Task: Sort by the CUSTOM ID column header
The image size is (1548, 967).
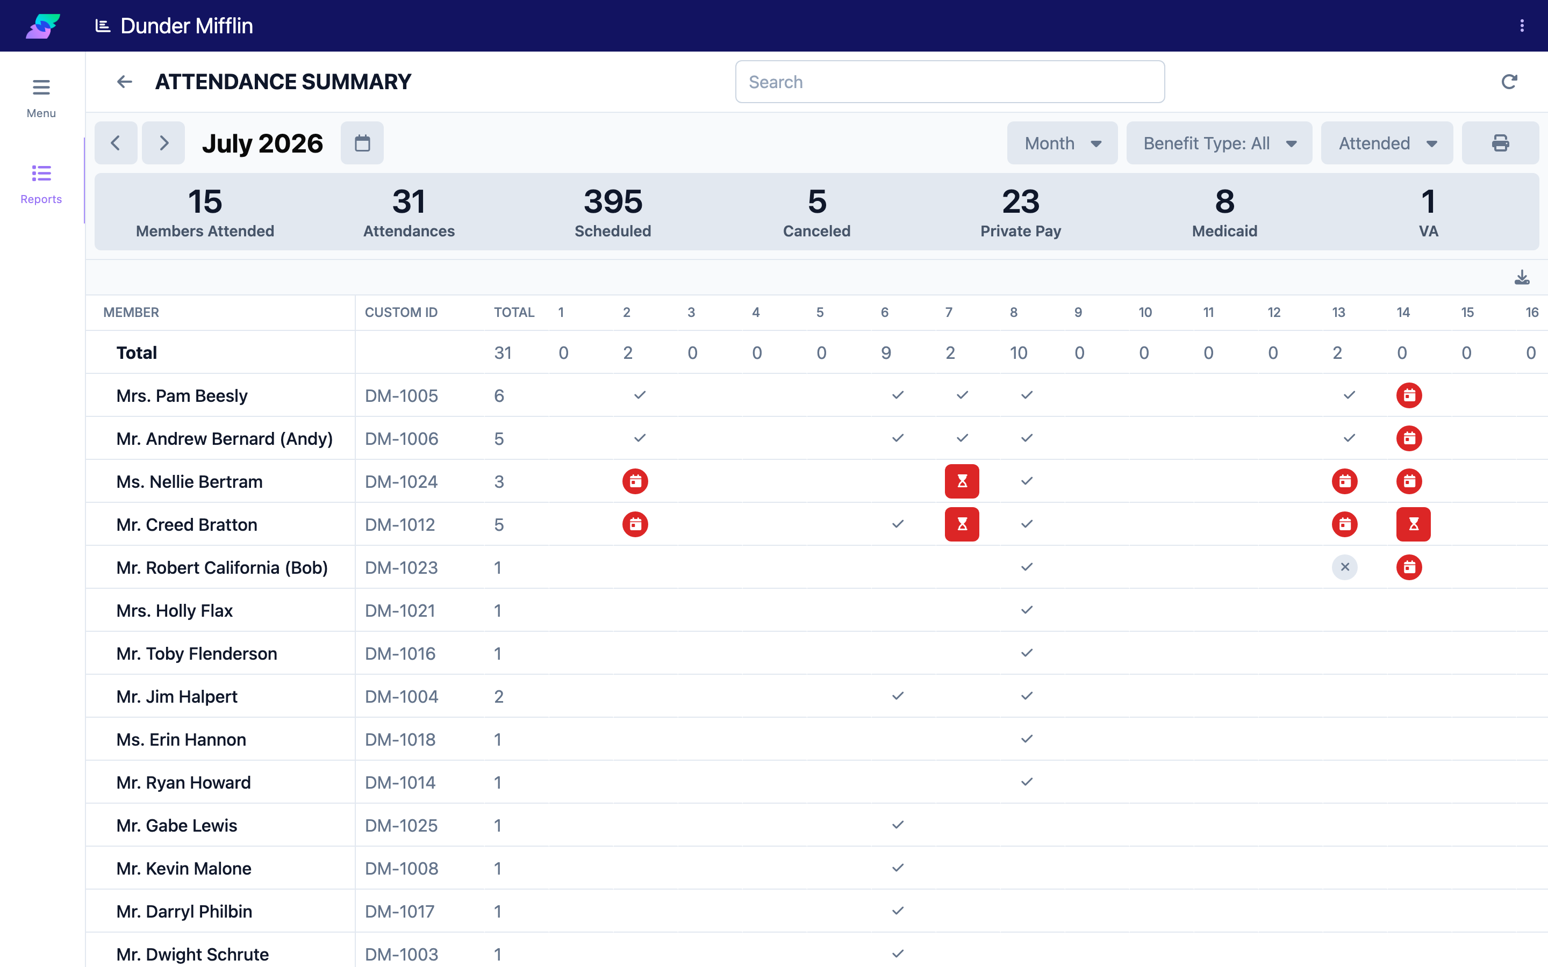Action: point(401,312)
